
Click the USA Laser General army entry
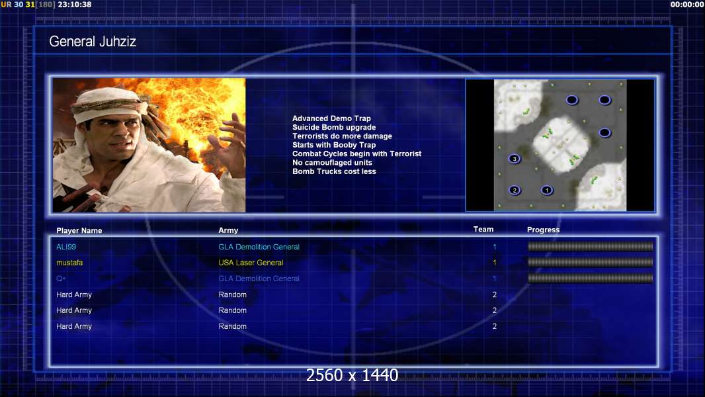pyautogui.click(x=251, y=263)
